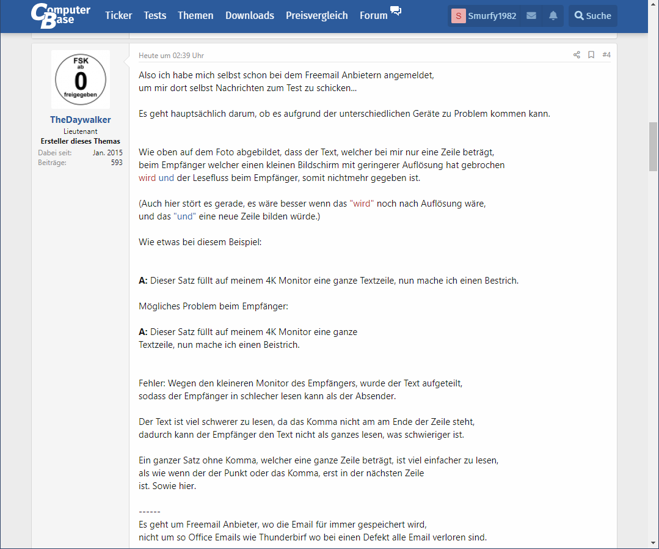Open notifications bell icon
Viewport: 659px width, 549px height.
click(x=553, y=16)
